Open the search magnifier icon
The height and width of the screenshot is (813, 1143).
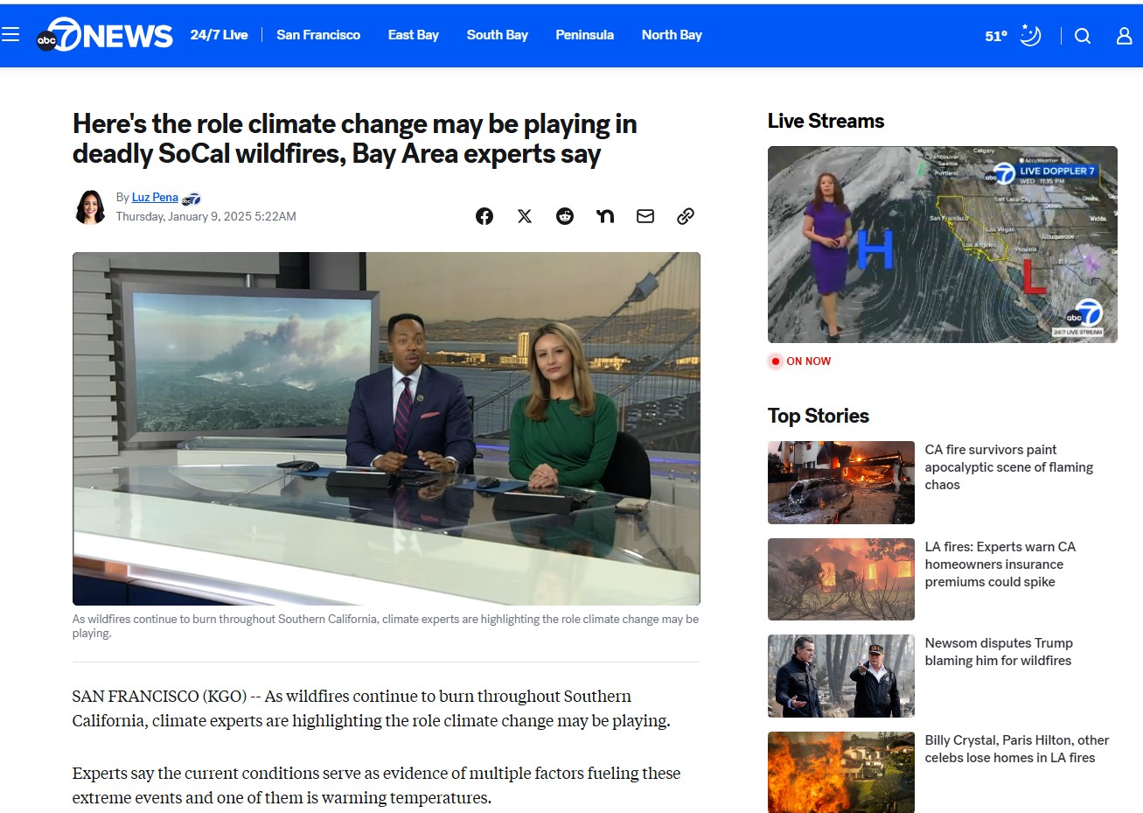(x=1083, y=36)
